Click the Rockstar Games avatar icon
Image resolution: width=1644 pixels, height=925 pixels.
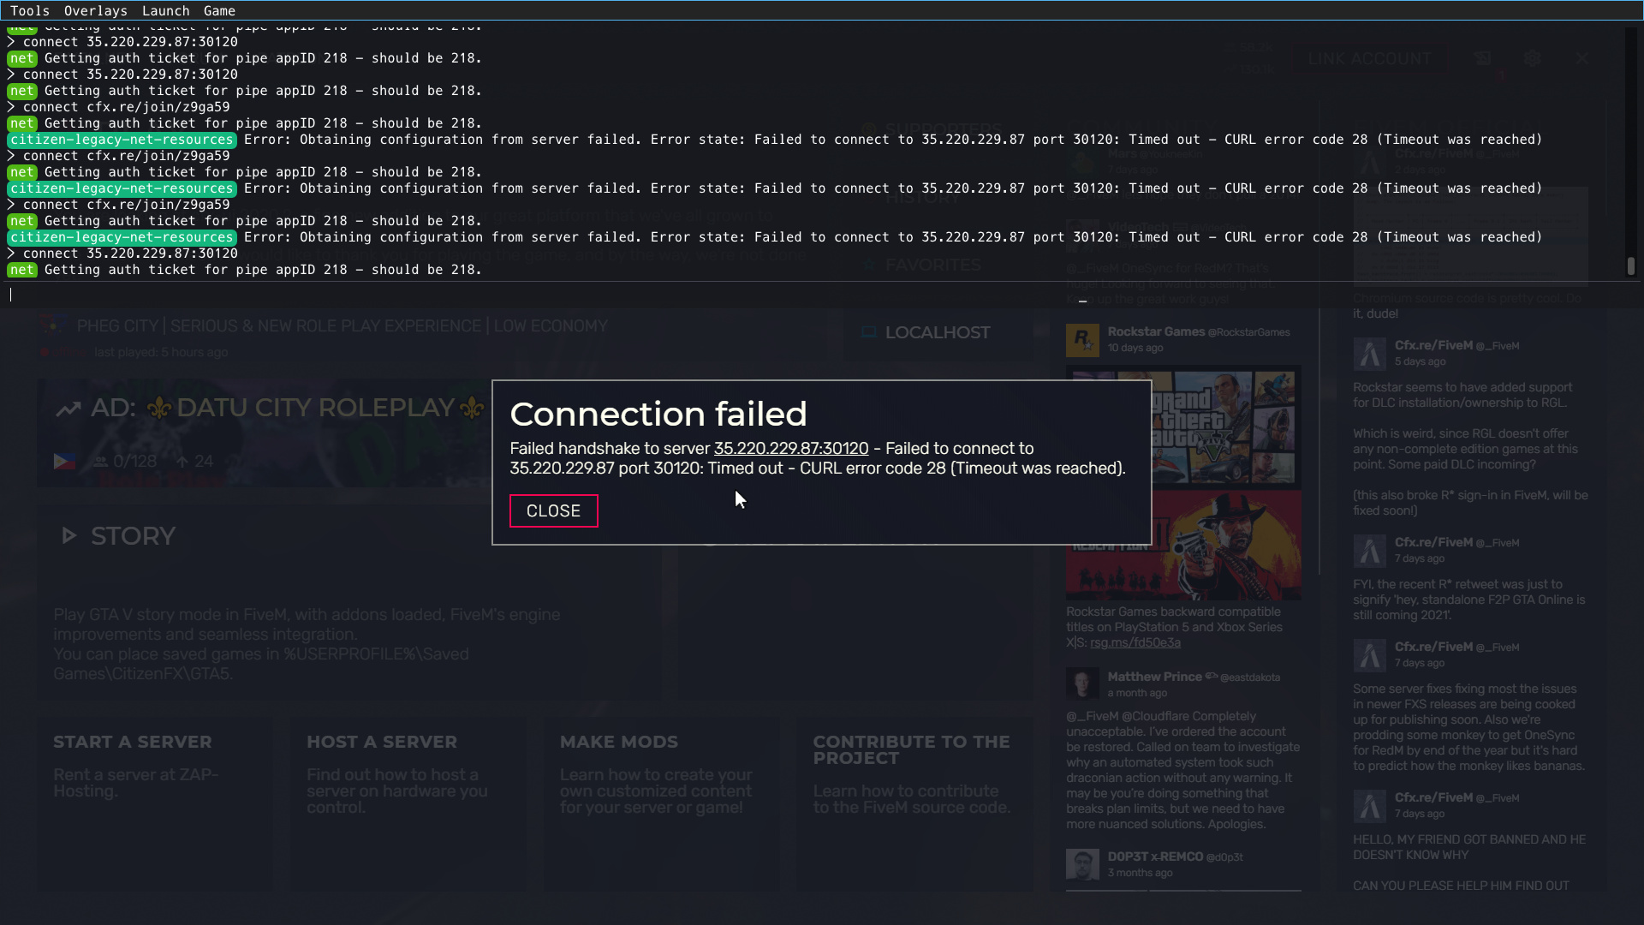1082,340
